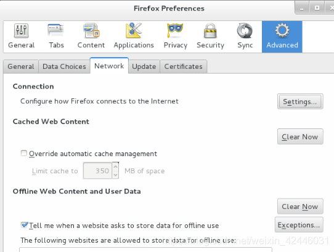This screenshot has height=252, width=334.
Task: Switch to the Update tab
Action: [144, 66]
